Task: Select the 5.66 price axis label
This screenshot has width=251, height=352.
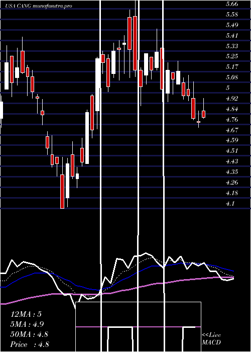Action: pos(232,4)
